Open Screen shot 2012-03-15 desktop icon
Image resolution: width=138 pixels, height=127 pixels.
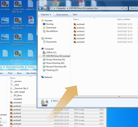[x=18, y=23]
